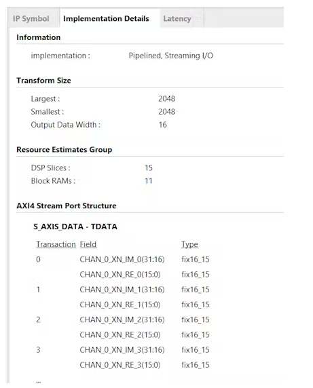Click the Type column header
Screen dimensions: 313x388
click(x=189, y=244)
